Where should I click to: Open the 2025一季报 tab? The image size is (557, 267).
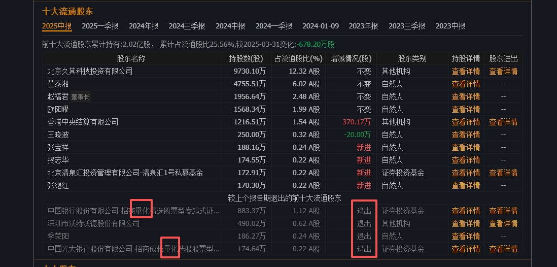click(x=100, y=26)
